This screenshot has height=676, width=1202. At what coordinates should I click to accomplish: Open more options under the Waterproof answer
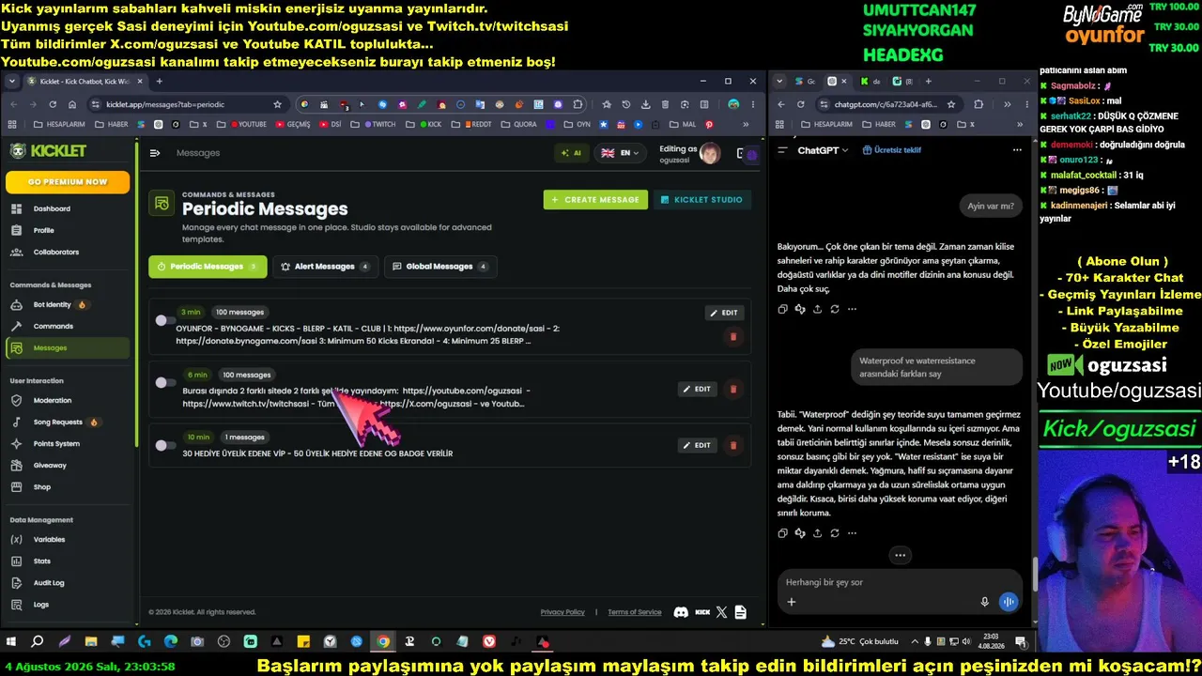coord(852,533)
